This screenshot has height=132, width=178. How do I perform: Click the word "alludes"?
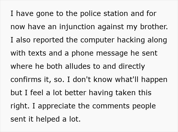click(84, 66)
